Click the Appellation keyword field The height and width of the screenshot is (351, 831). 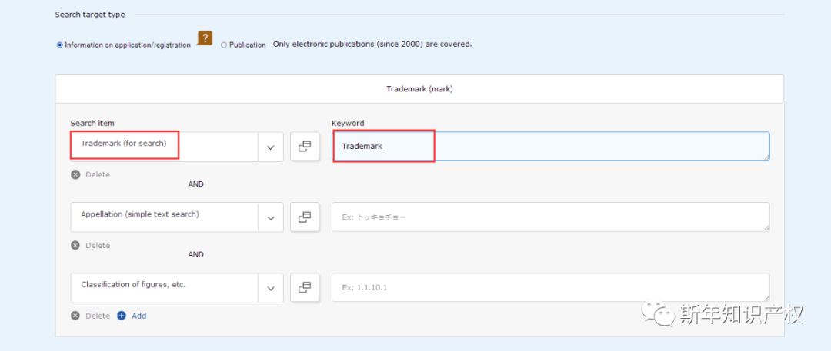(551, 217)
